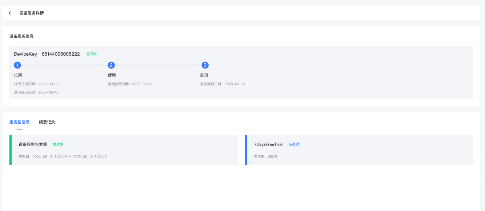
Task: Select the 服务包信息 tab
Action: (x=19, y=122)
